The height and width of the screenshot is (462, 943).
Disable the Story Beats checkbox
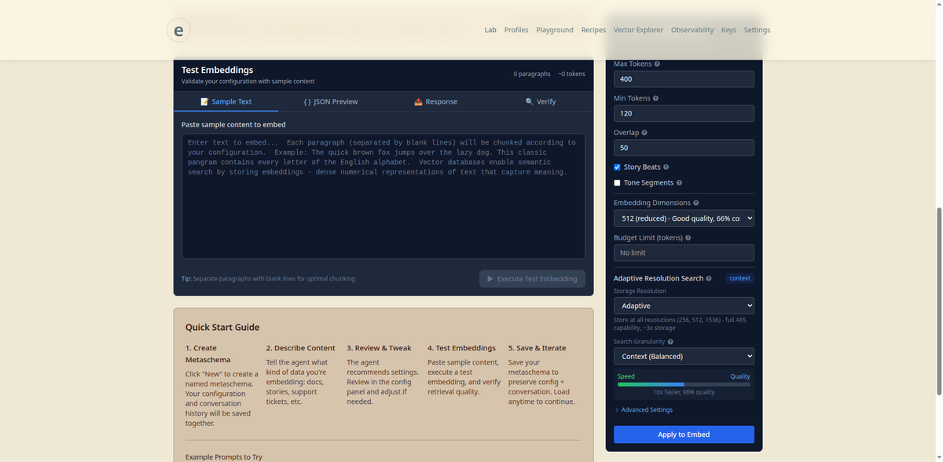617,167
